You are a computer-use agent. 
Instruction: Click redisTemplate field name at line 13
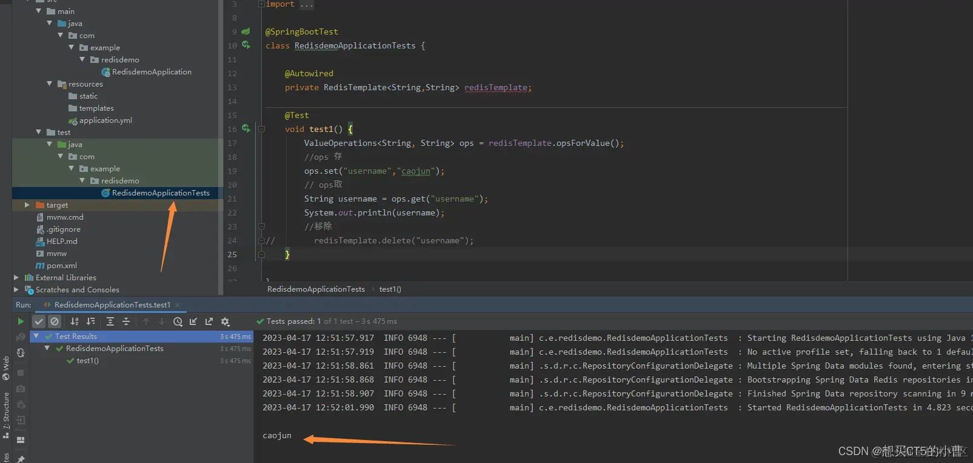point(496,88)
